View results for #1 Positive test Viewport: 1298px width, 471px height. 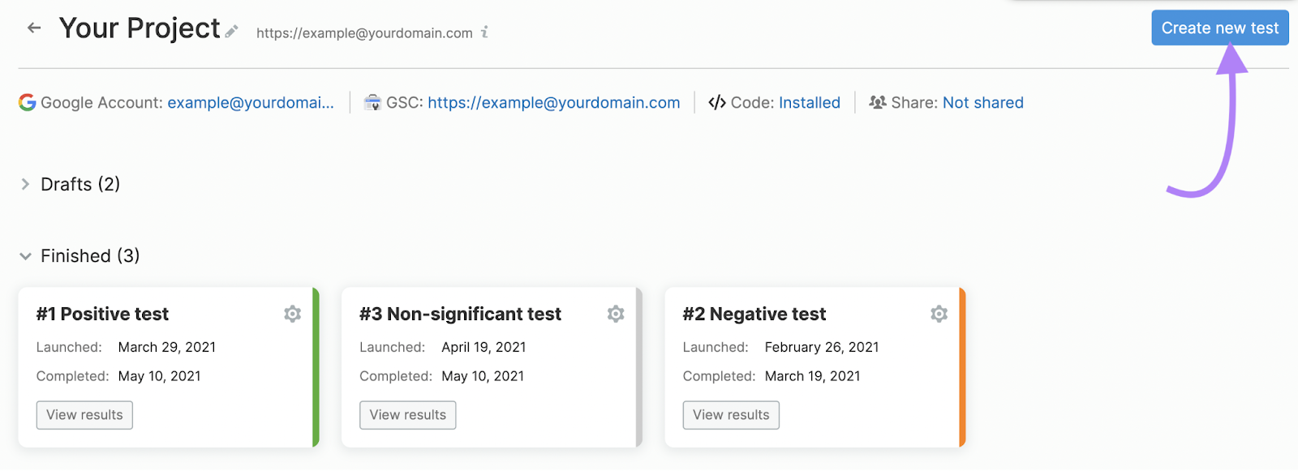84,414
